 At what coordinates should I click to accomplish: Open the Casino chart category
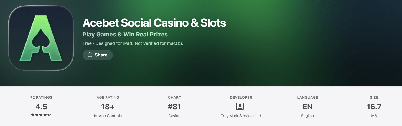click(x=174, y=116)
